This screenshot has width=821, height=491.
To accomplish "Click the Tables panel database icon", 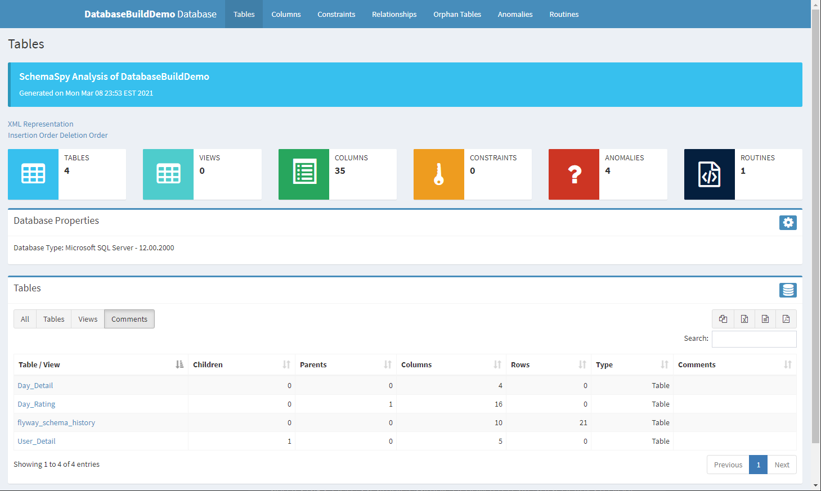I will point(788,290).
